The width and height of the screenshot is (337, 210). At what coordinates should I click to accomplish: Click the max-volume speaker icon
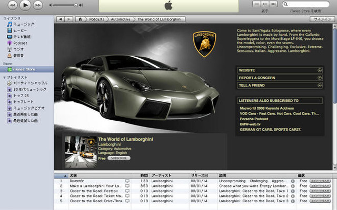tap(81, 5)
